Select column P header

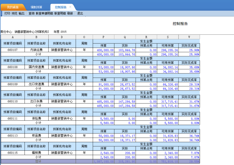103,37
